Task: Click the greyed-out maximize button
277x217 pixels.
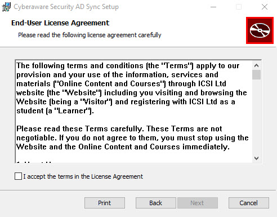Action: pos(239,7)
